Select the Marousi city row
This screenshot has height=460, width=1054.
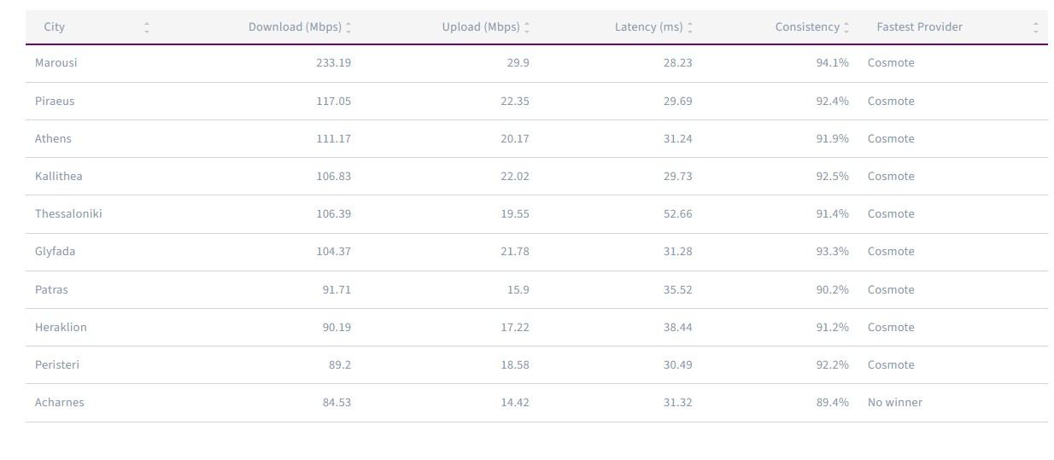point(56,63)
